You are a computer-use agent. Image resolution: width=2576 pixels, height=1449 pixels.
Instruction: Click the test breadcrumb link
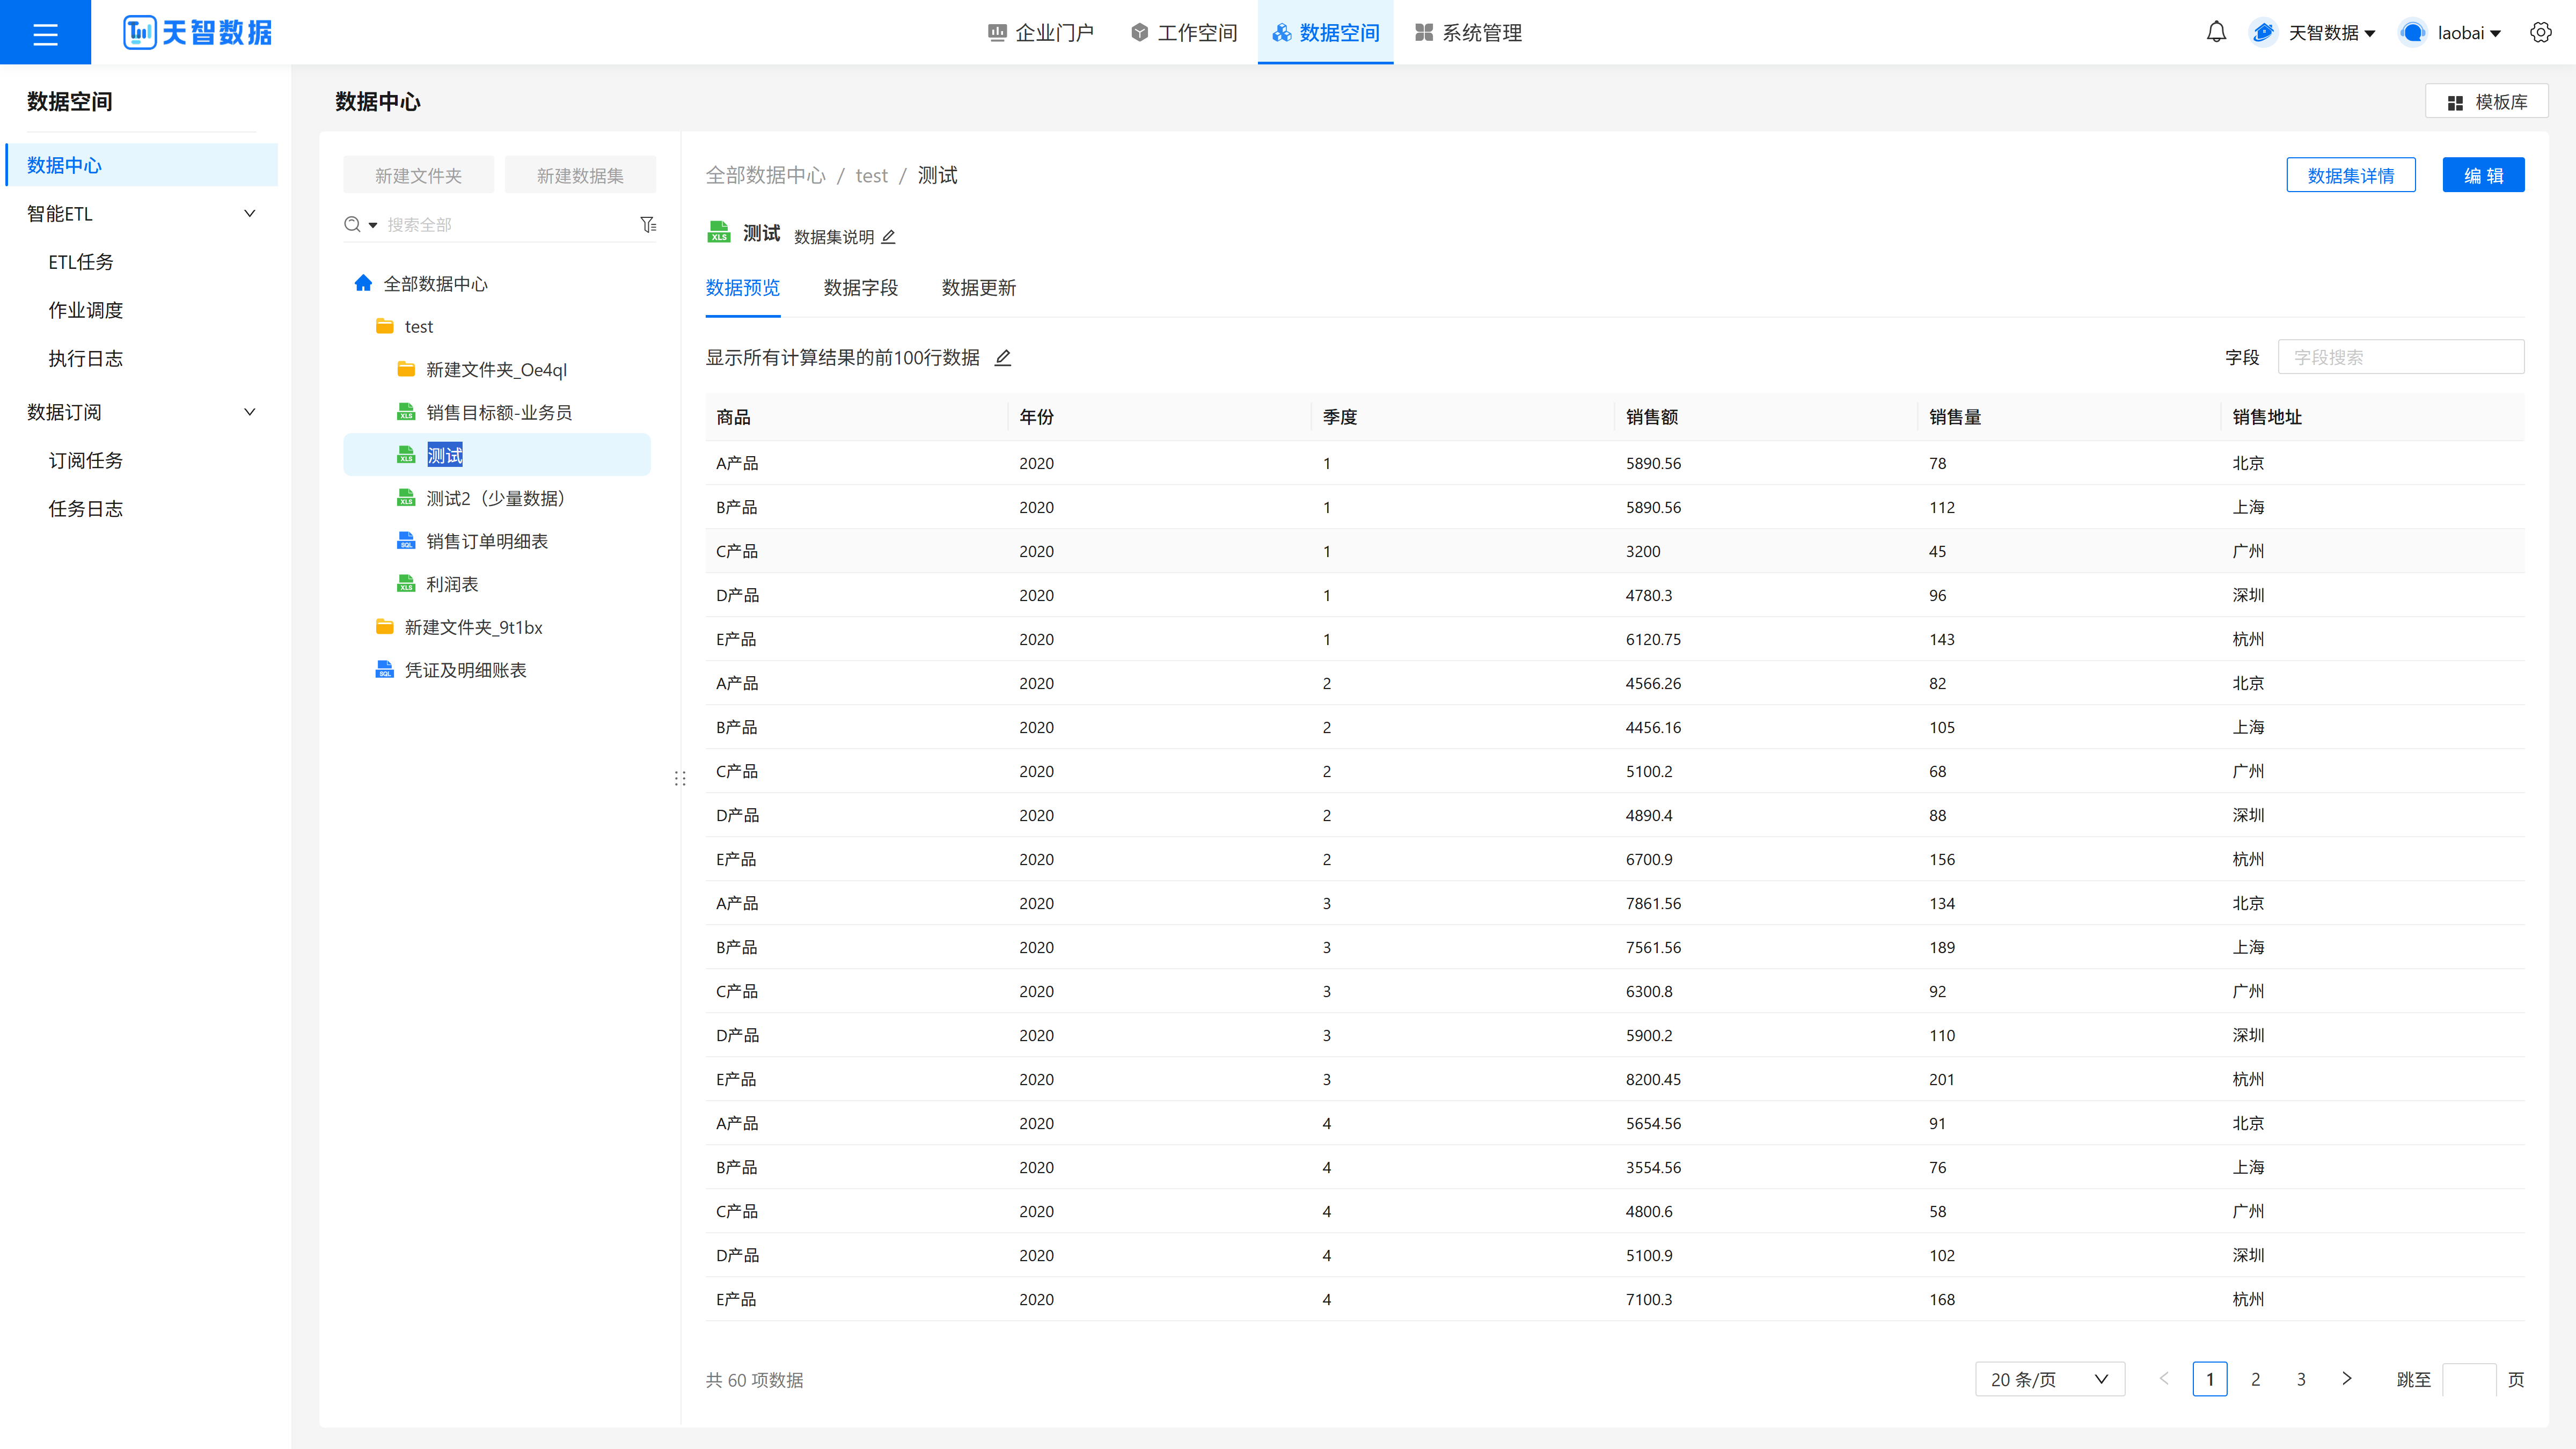tap(871, 176)
